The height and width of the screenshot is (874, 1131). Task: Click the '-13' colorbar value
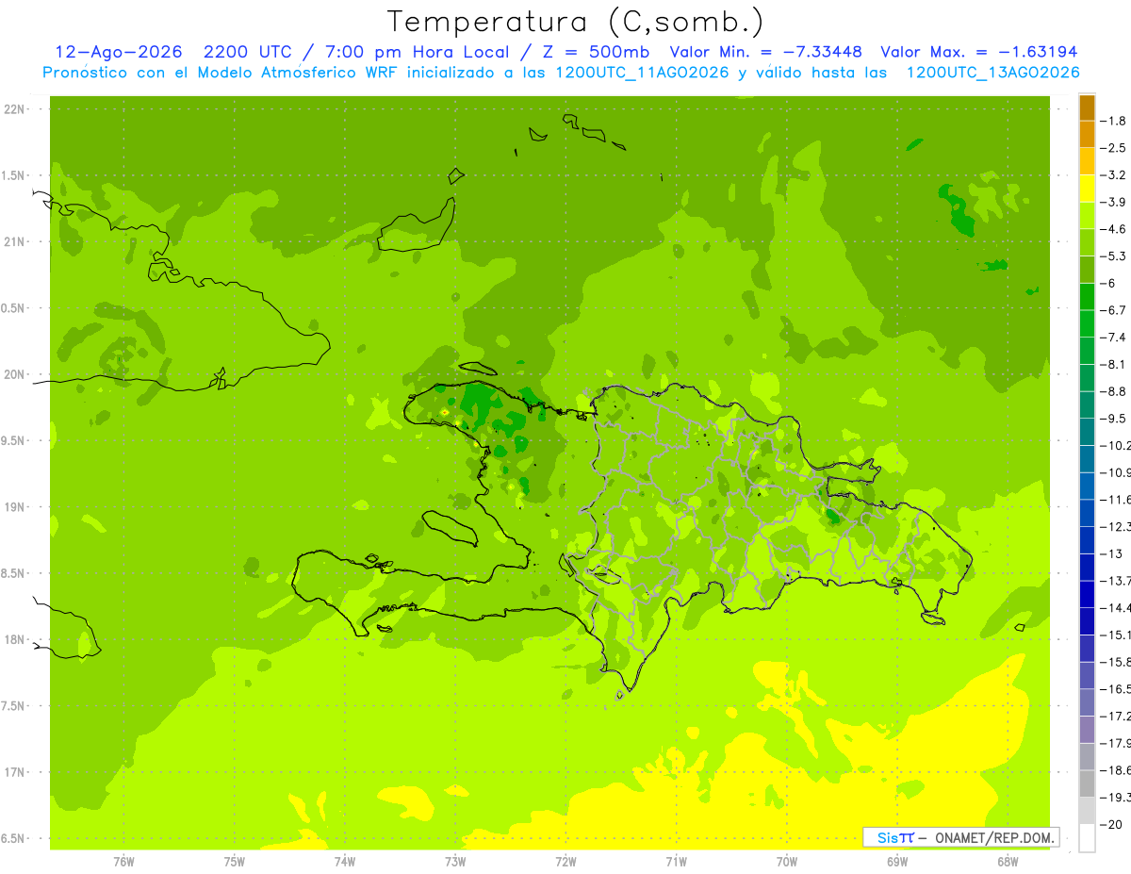pyautogui.click(x=1111, y=553)
